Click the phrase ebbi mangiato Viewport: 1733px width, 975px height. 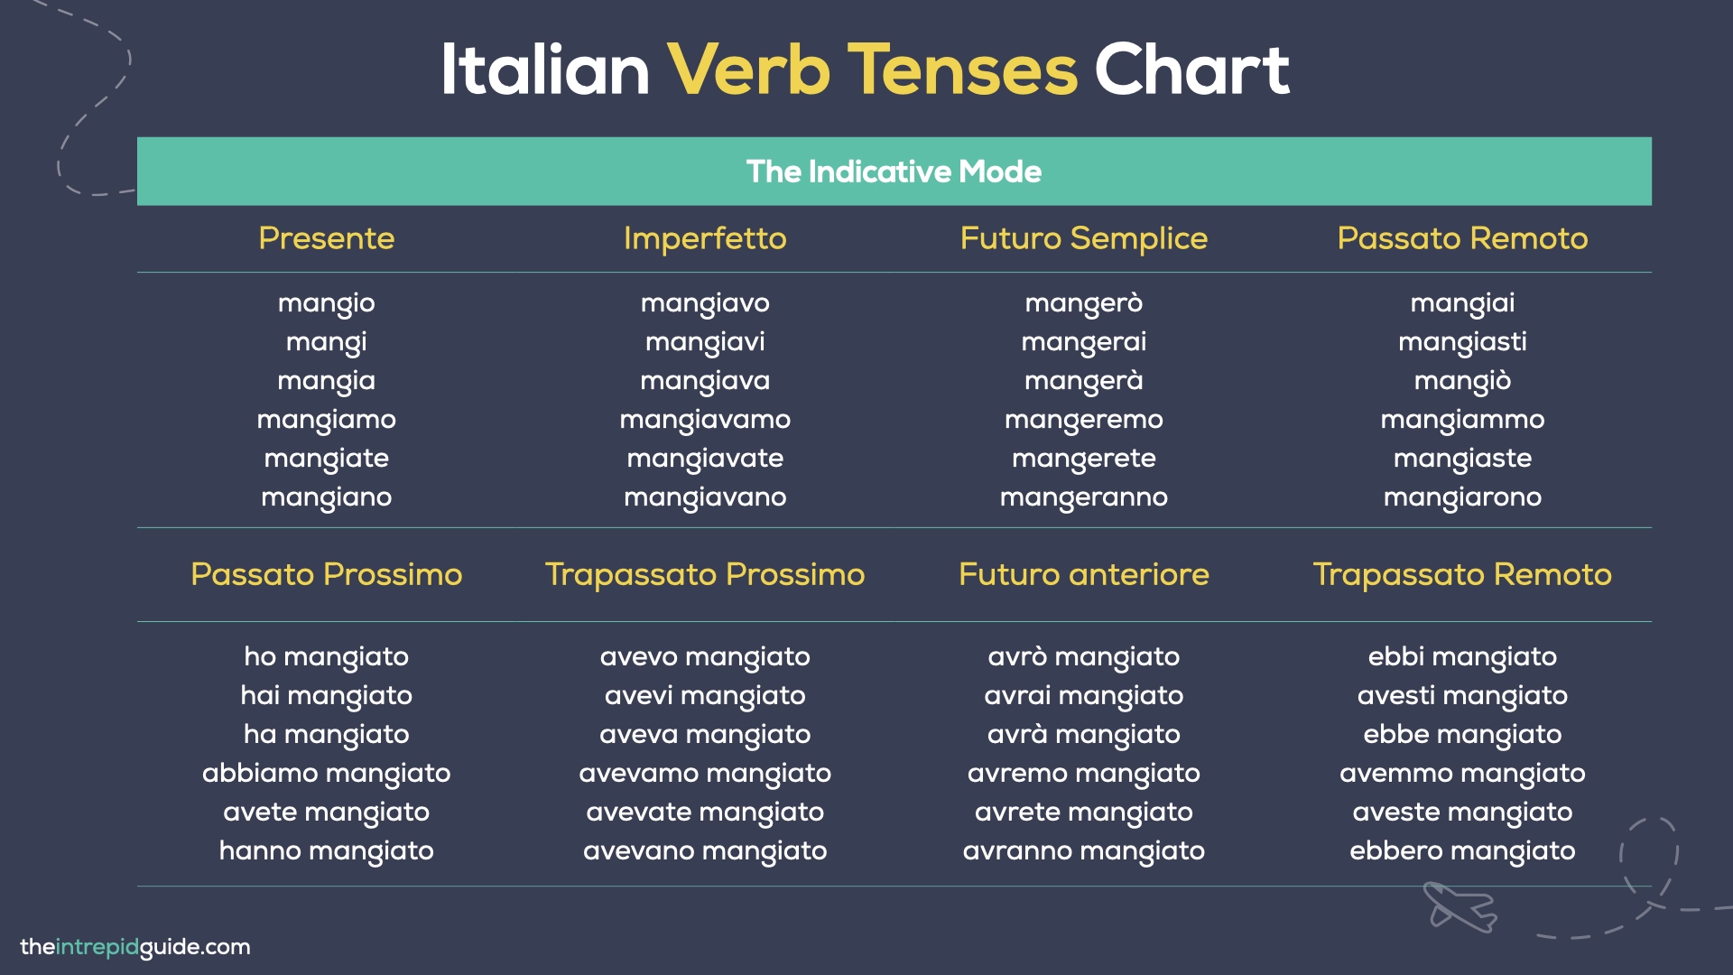point(1462,657)
